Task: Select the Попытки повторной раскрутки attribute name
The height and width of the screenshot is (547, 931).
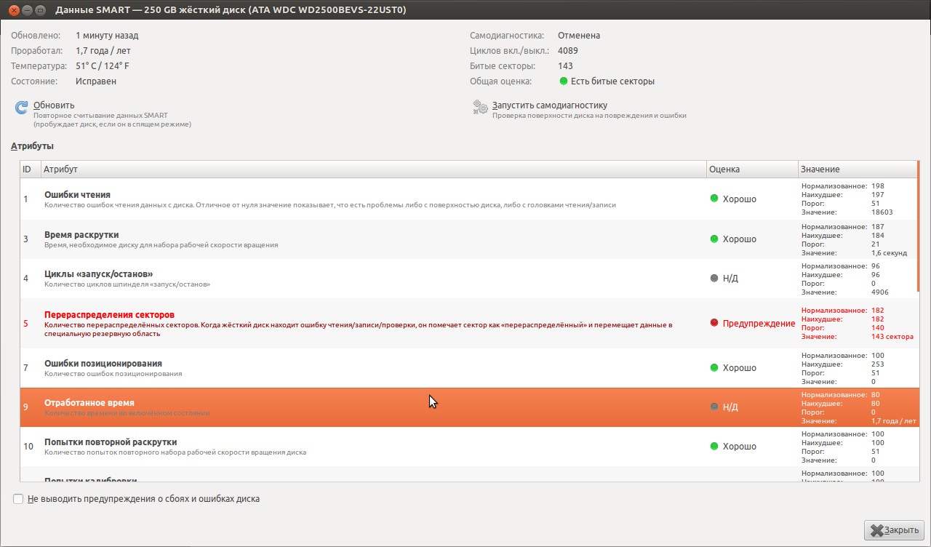Action: click(111, 442)
